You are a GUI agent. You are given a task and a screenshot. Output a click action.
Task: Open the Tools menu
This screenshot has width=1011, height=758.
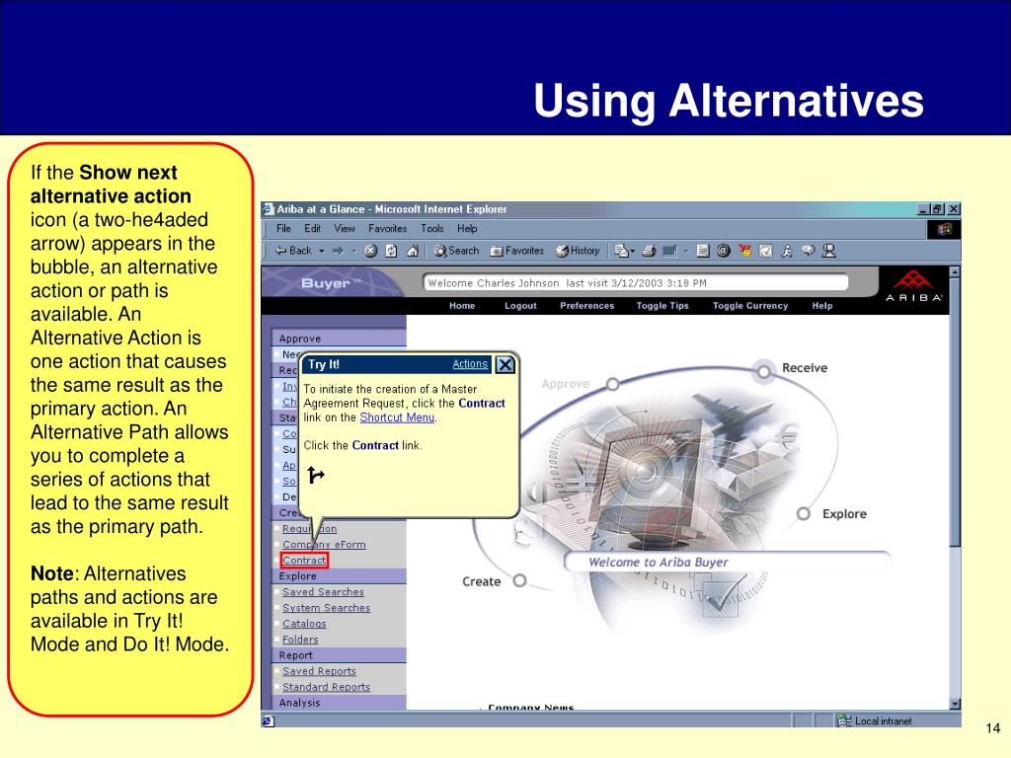pos(432,228)
